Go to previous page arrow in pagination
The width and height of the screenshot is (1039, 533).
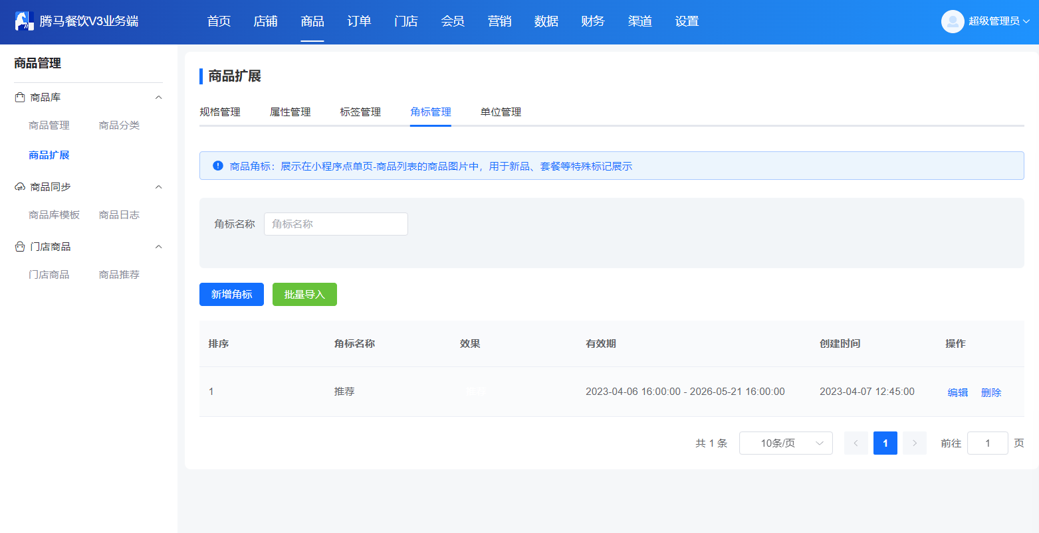coord(856,443)
